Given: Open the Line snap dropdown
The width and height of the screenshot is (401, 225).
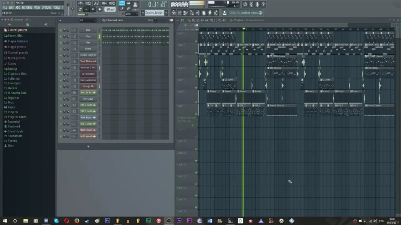Looking at the screenshot, I should pyautogui.click(x=132, y=14).
